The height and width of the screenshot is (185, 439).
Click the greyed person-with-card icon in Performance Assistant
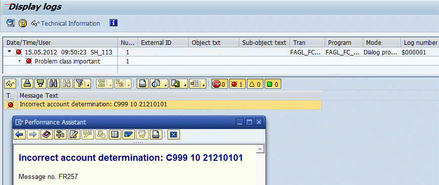(x=101, y=135)
